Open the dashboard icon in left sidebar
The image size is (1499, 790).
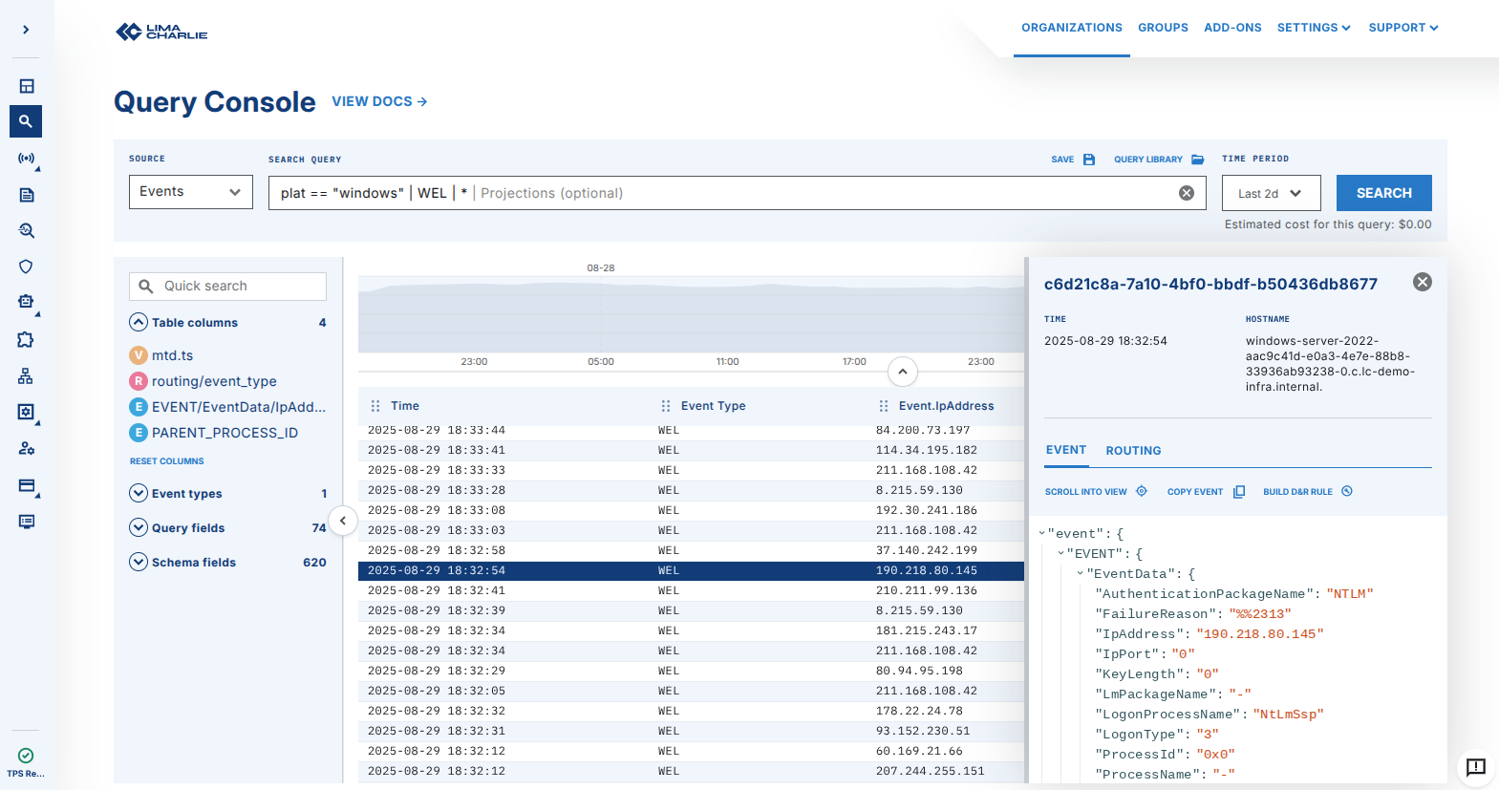26,86
